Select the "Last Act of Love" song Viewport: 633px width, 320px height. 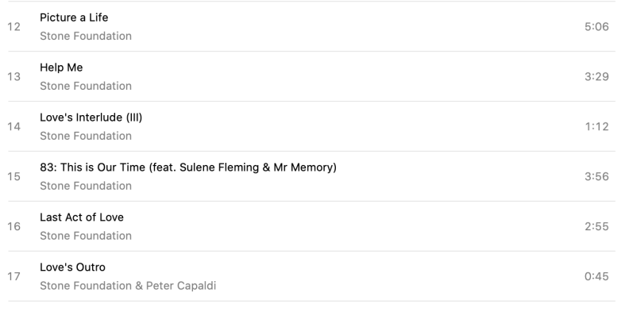tap(82, 218)
